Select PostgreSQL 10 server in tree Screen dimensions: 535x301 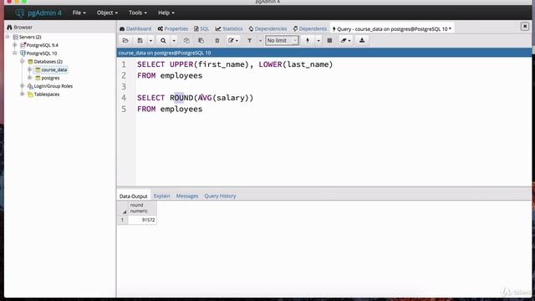(42, 54)
